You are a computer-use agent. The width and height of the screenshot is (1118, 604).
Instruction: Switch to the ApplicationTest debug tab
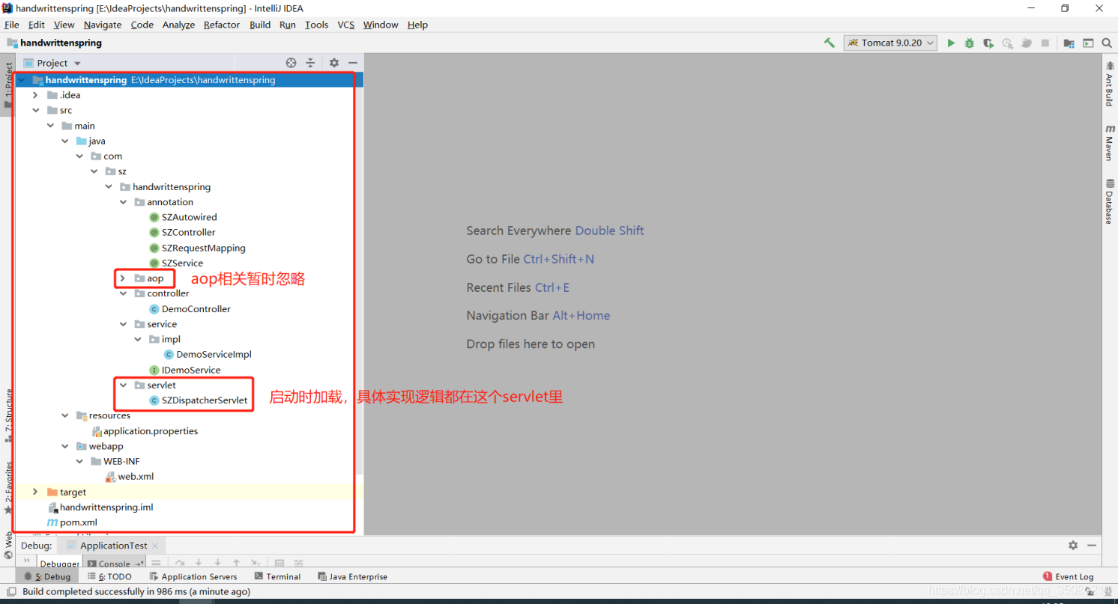tap(113, 546)
